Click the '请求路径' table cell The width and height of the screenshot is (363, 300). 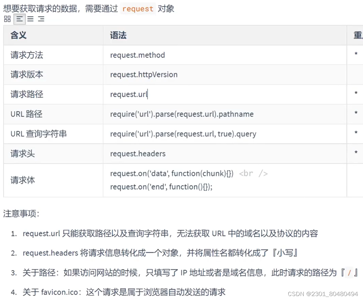click(x=53, y=95)
